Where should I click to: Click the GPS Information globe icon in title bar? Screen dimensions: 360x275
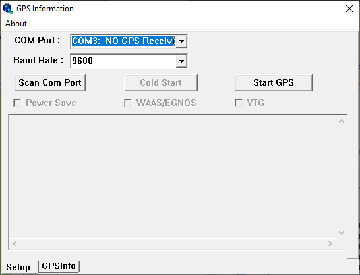tap(8, 9)
